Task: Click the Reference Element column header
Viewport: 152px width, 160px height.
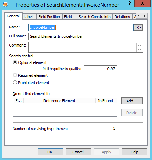Action: point(59,101)
